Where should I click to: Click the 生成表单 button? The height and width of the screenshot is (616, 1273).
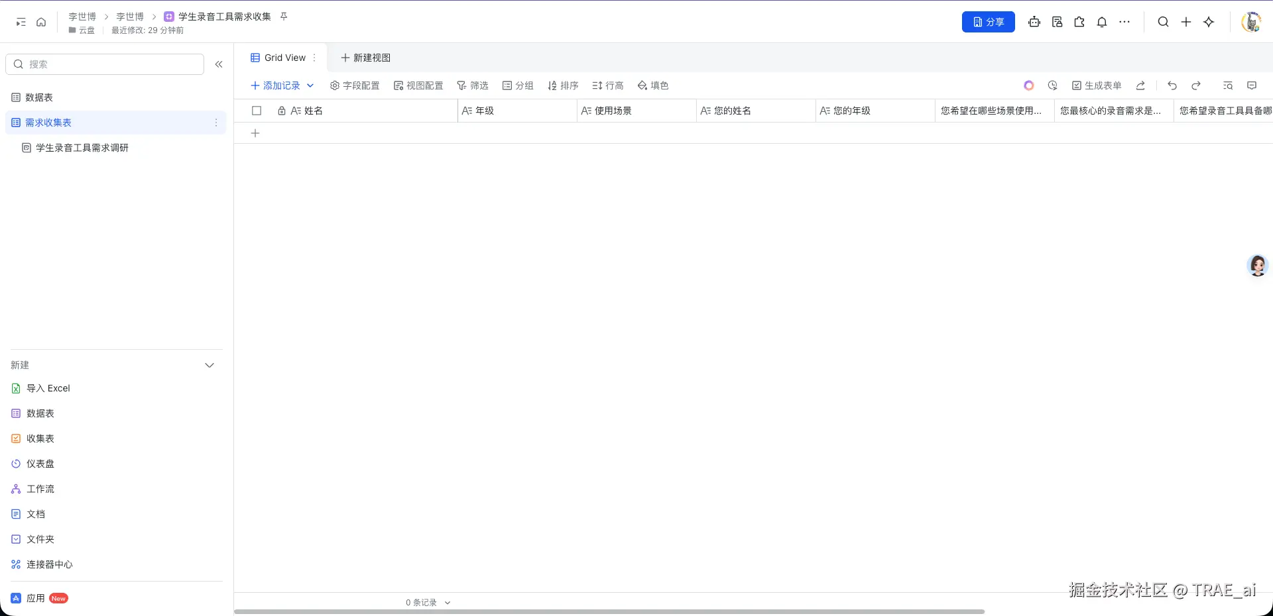coord(1097,85)
